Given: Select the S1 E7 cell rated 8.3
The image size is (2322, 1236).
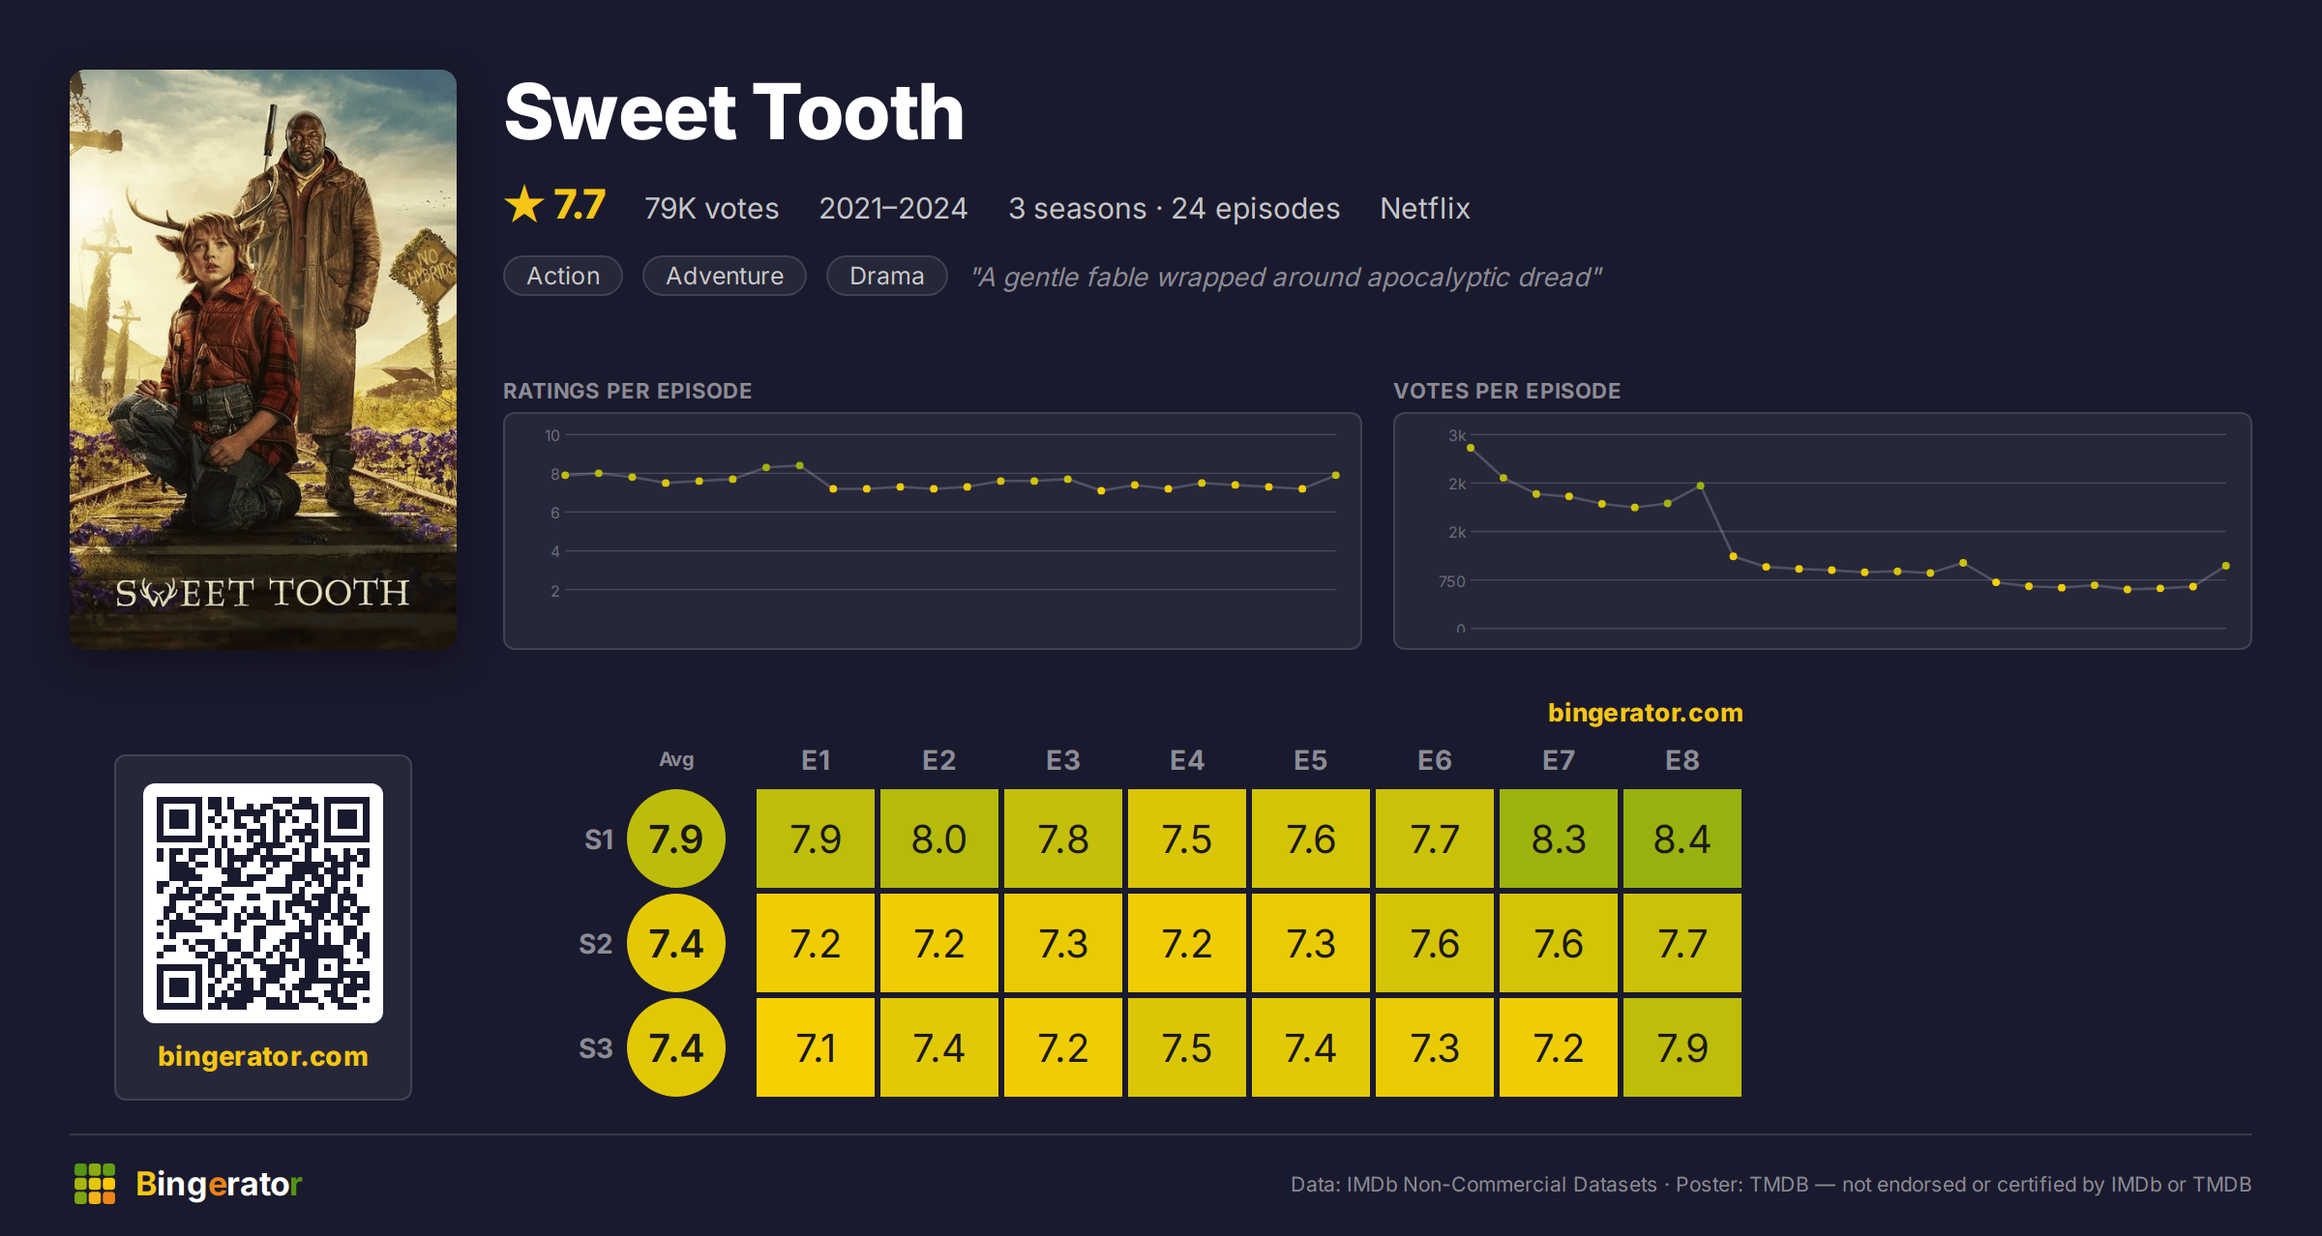Looking at the screenshot, I should tap(1559, 839).
